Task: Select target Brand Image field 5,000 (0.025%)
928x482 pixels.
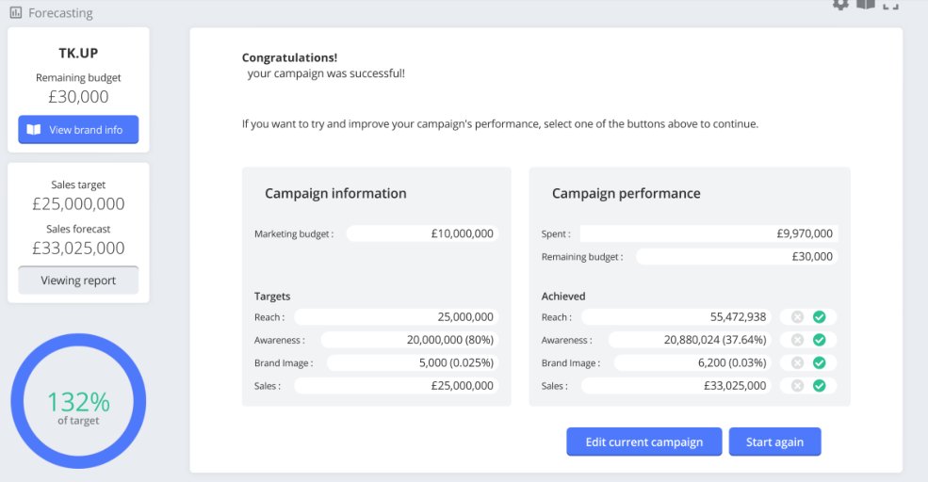Action: [413, 362]
